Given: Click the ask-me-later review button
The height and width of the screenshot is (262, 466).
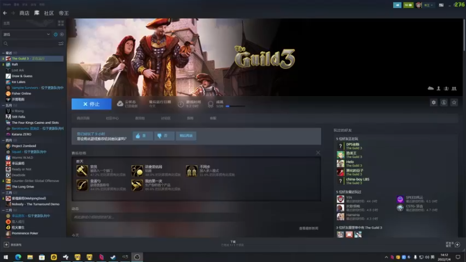Looking at the screenshot, I should point(186,136).
